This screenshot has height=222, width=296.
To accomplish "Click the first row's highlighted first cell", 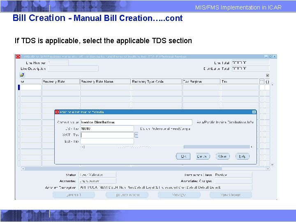I will (x=30, y=87).
